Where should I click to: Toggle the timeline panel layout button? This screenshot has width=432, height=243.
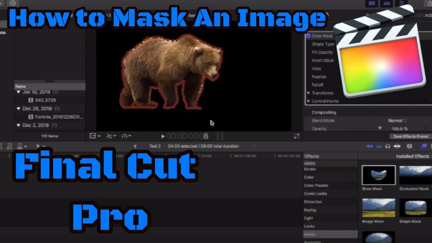coord(386,3)
